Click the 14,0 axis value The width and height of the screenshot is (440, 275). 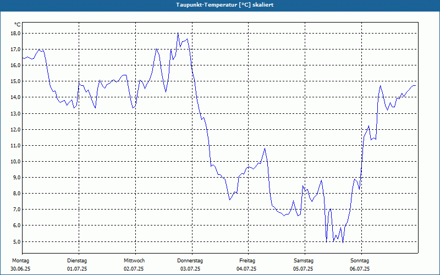[x=15, y=97]
